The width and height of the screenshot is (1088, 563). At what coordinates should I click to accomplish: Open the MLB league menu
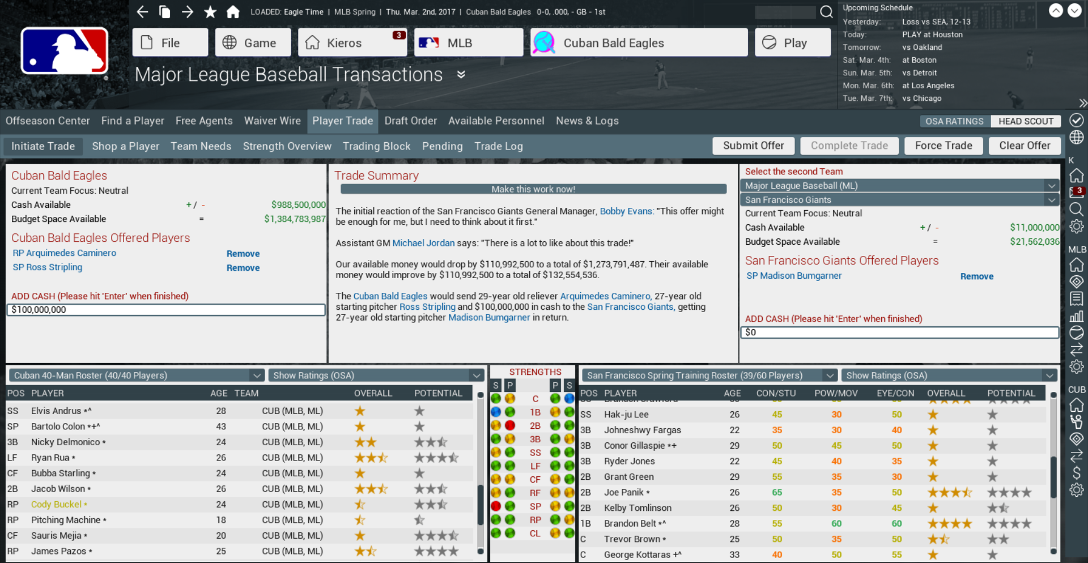coord(469,42)
